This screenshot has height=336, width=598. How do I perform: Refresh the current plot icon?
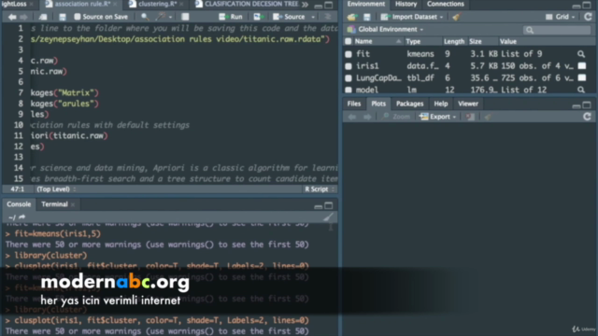point(588,117)
